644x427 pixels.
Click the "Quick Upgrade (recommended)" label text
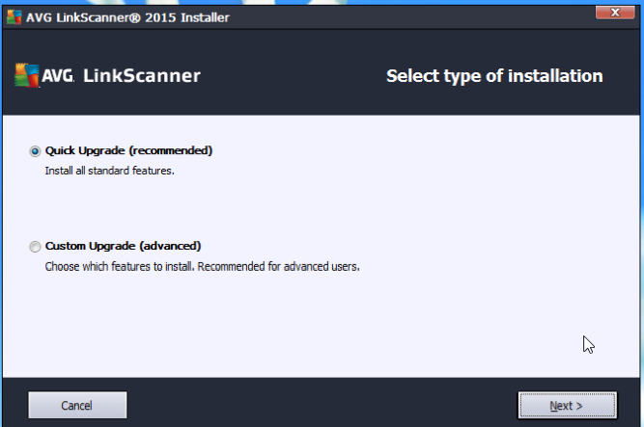click(128, 150)
